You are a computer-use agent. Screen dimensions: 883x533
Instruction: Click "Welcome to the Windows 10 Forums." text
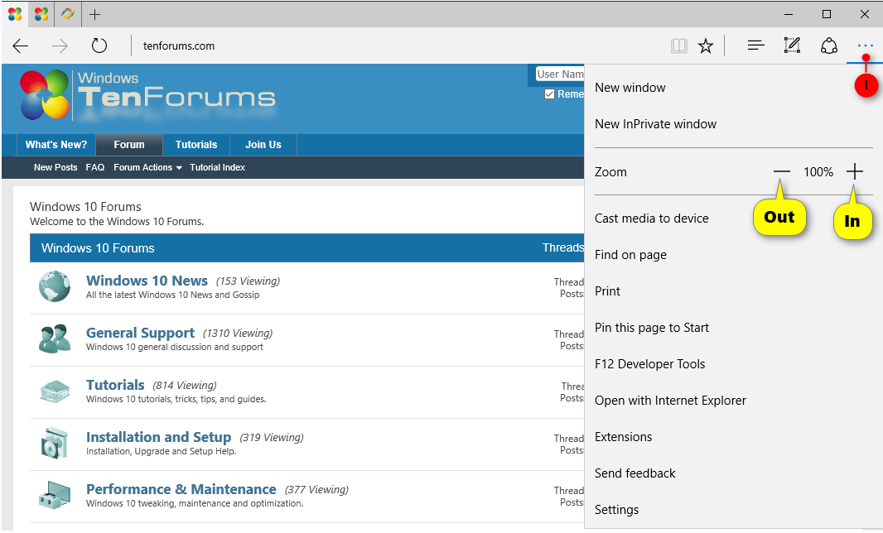click(x=117, y=222)
